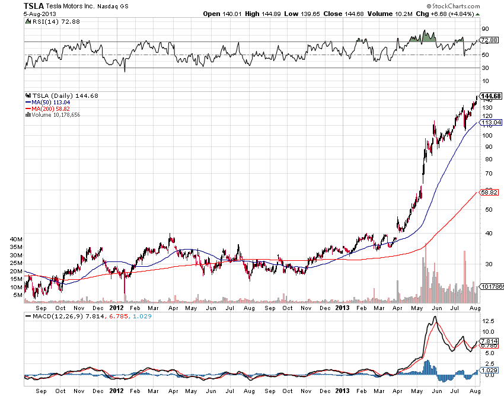Click the 100 price level on the right axis

click(487, 135)
